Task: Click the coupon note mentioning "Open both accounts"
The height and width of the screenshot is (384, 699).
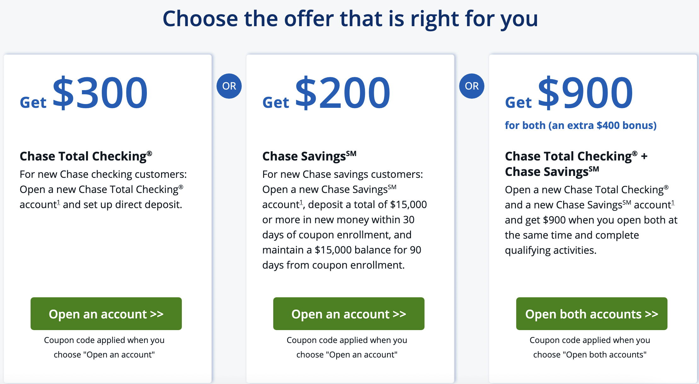Action: coord(590,347)
